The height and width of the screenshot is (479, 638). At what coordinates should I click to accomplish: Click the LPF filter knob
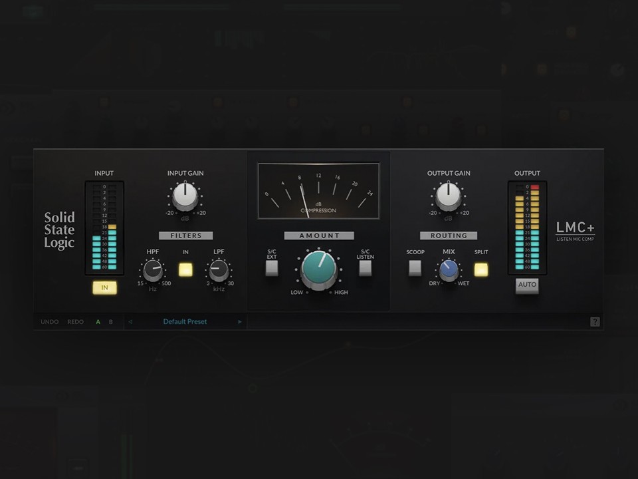(x=219, y=270)
